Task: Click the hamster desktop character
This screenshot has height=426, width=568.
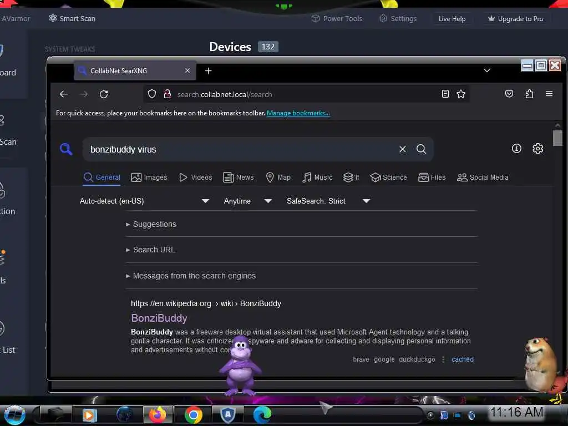Action: (x=541, y=364)
